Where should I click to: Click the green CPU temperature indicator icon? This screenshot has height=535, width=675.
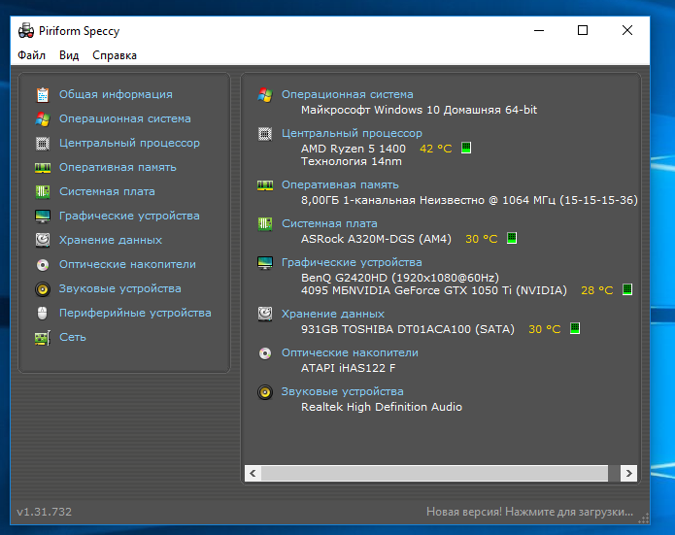466,148
